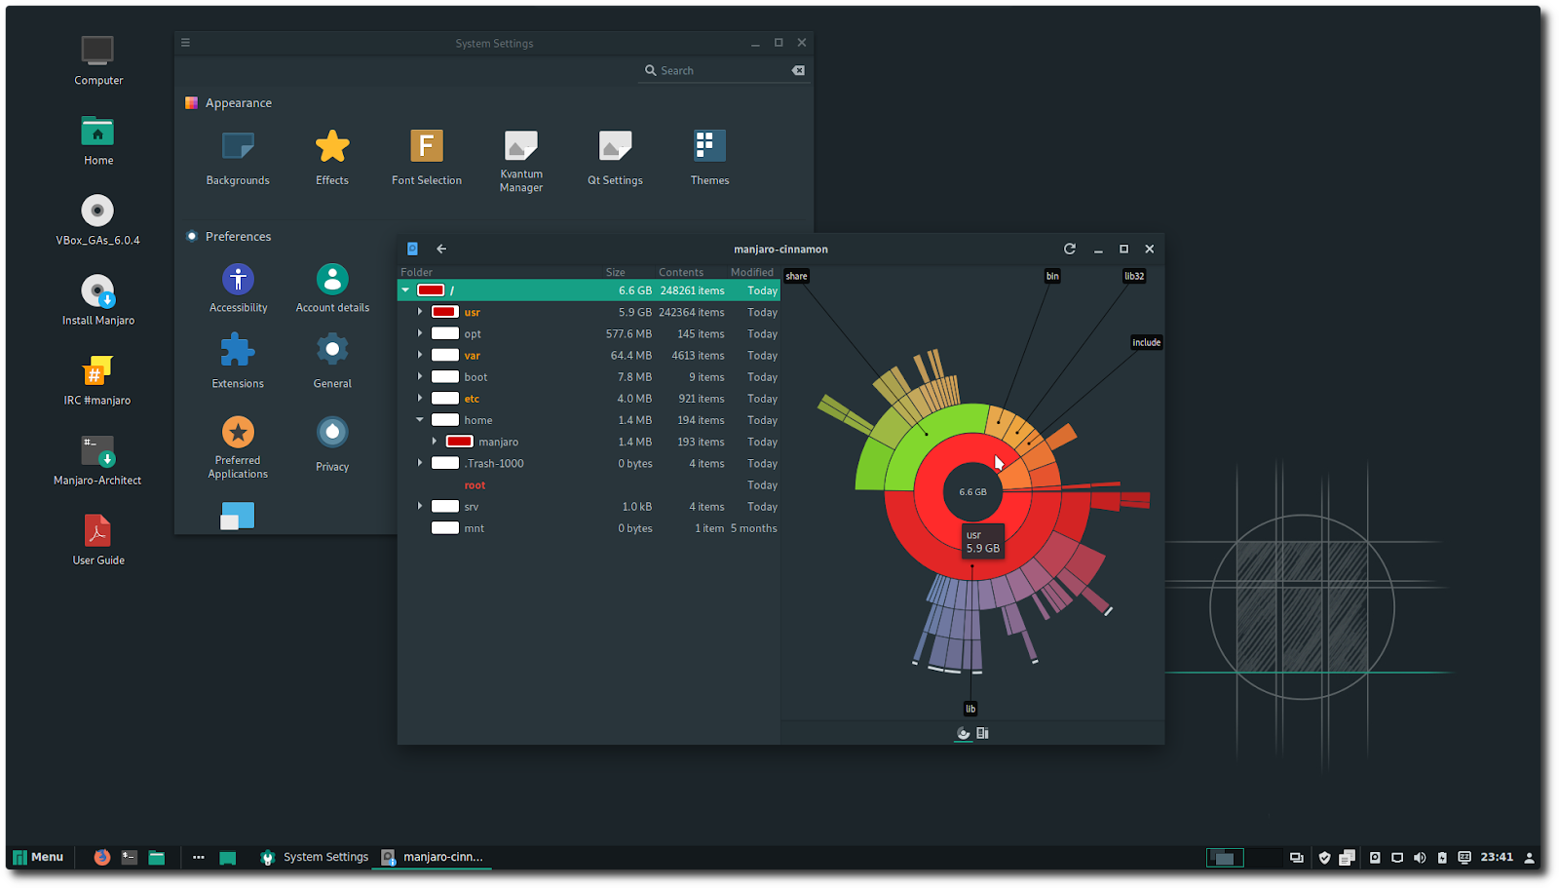Sort by the Size column header
This screenshot has width=1559, height=888.
(x=615, y=272)
